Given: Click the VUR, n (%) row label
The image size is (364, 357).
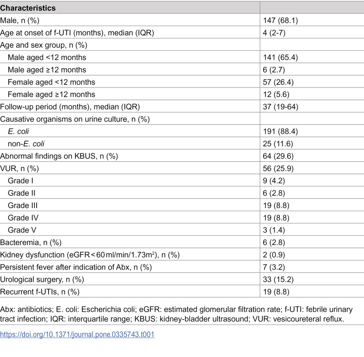Looking at the screenshot, I should coord(19,168).
